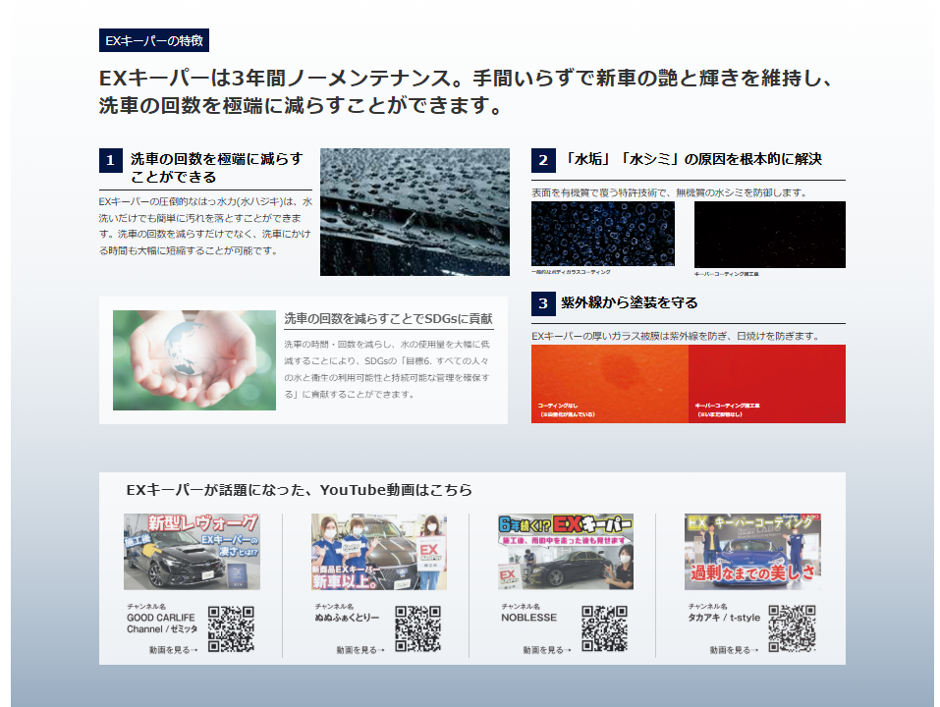
Task: Click the QR code for タカアキ / t-style
Action: point(792,628)
